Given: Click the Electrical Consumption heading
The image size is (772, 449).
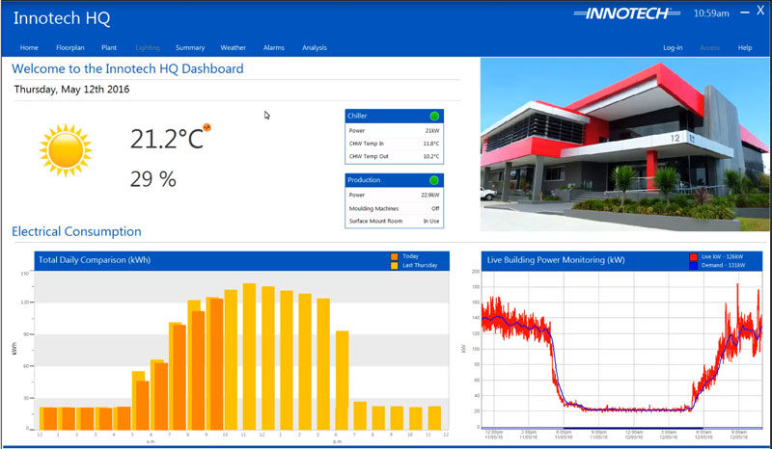Looking at the screenshot, I should point(76,231).
